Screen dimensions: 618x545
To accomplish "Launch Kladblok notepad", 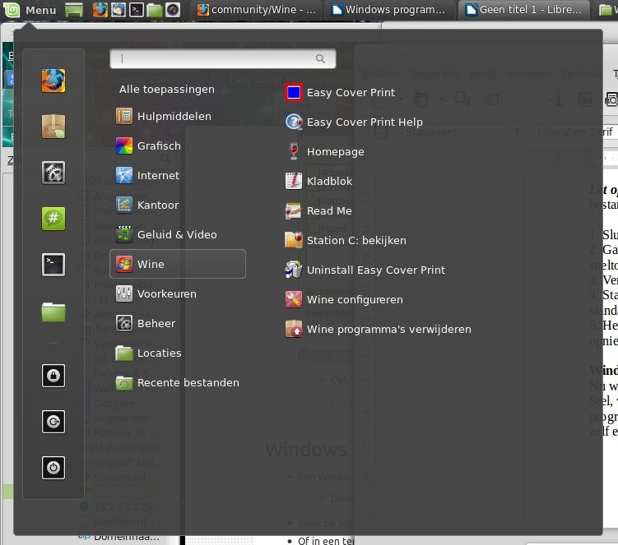I will pos(318,181).
